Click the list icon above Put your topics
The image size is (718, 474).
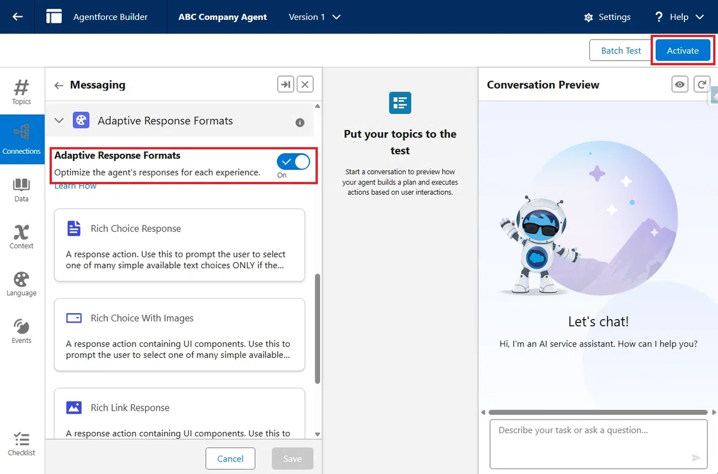(400, 103)
